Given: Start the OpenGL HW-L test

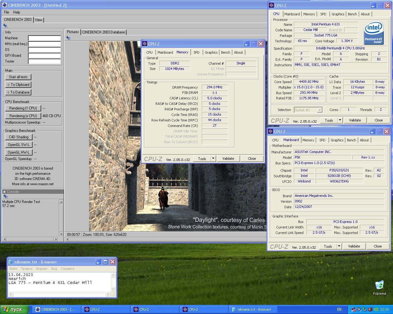Looking at the screenshot, I should click(19, 152).
